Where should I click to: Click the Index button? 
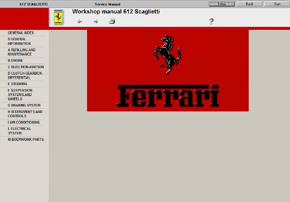pyautogui.click(x=222, y=4)
